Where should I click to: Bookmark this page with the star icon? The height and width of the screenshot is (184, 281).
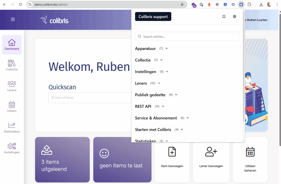182,4
